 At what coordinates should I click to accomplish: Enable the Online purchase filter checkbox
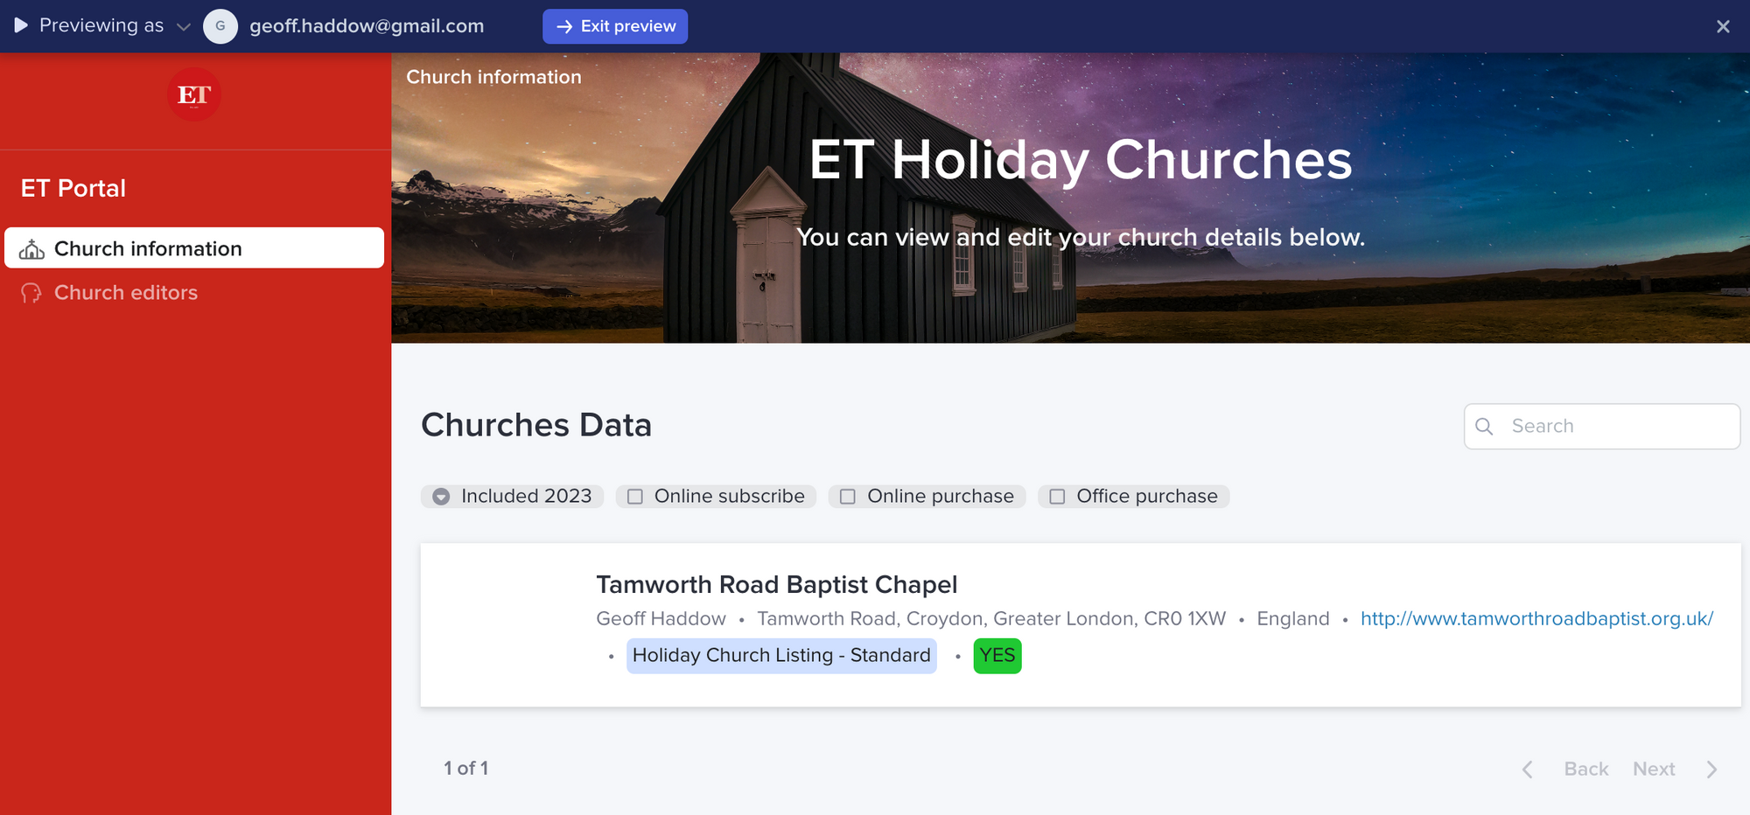click(848, 497)
